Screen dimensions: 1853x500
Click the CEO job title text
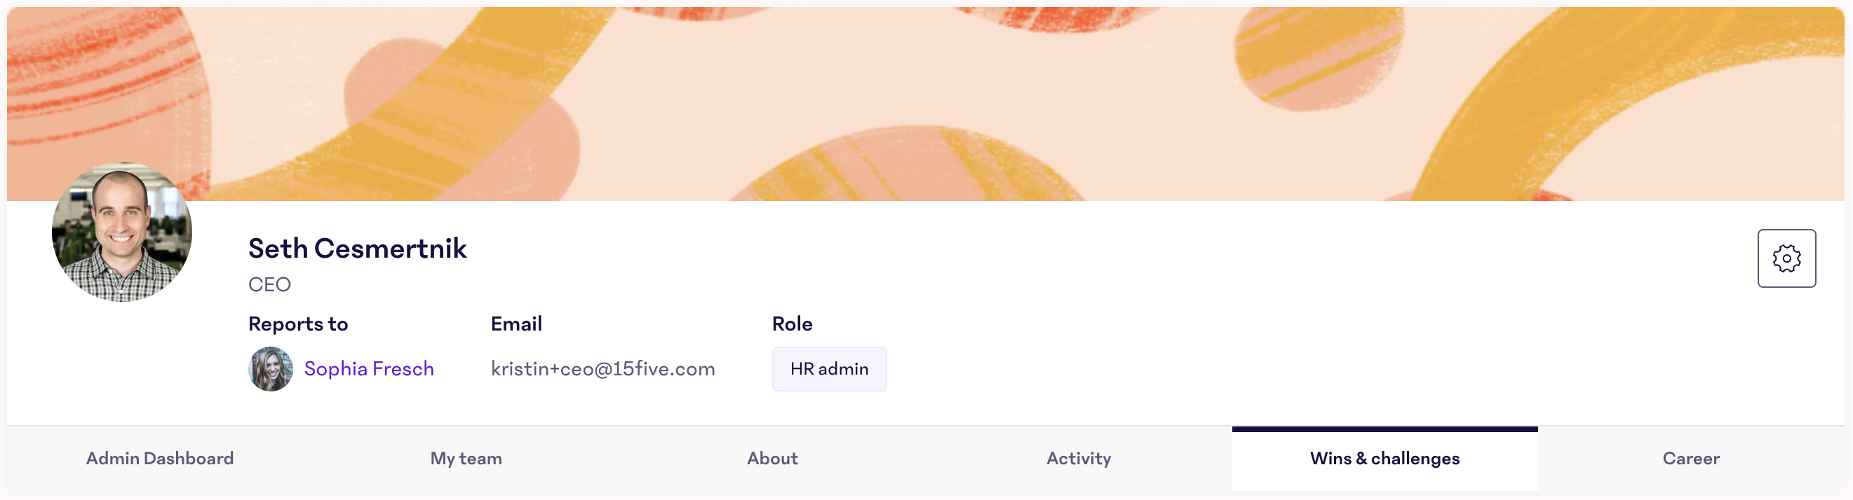pyautogui.click(x=270, y=284)
